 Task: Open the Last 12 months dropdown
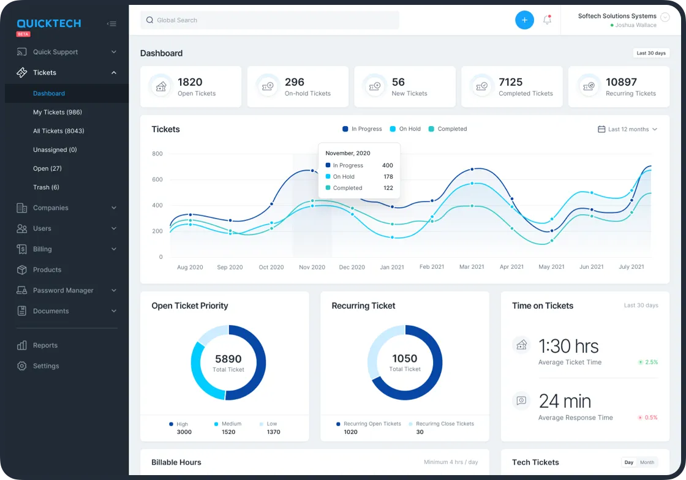pos(628,129)
